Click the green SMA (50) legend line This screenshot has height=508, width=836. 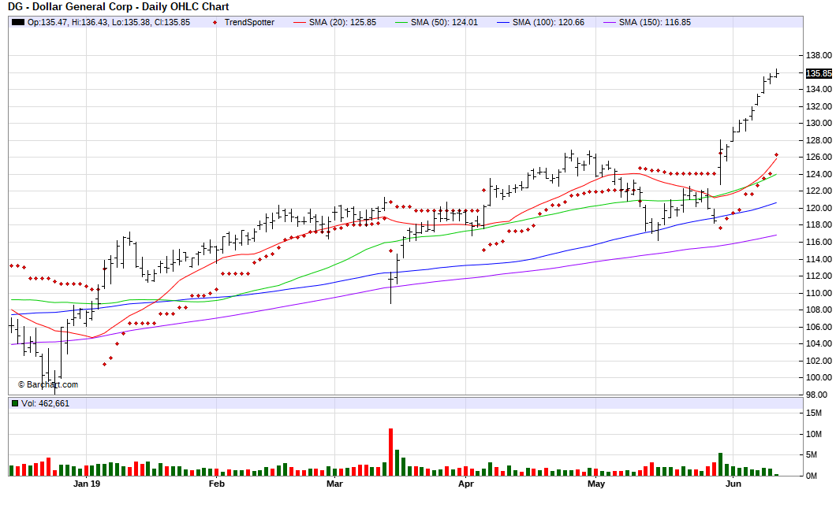[401, 22]
